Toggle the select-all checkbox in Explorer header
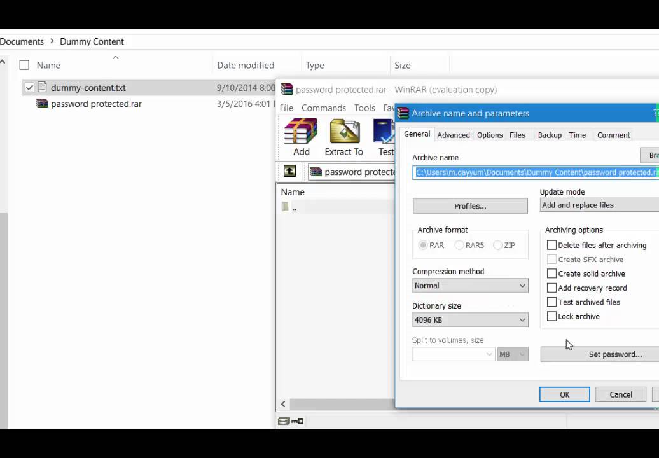 (x=24, y=65)
